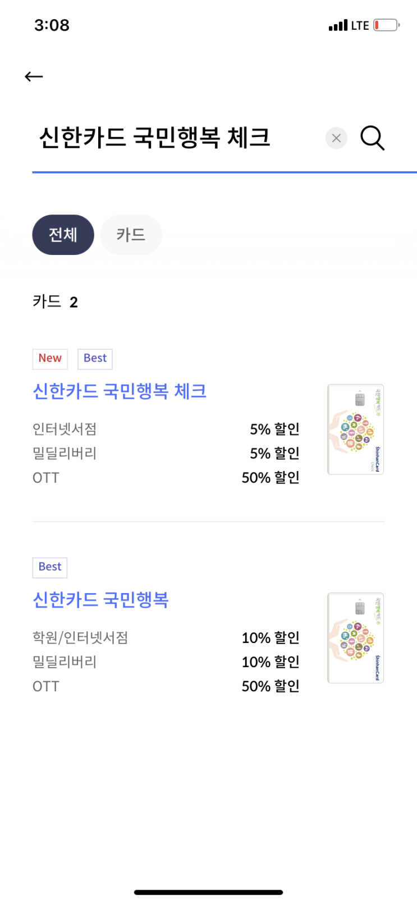Image resolution: width=417 pixels, height=903 pixels.
Task: Tap the New badge on first card
Action: (x=50, y=359)
